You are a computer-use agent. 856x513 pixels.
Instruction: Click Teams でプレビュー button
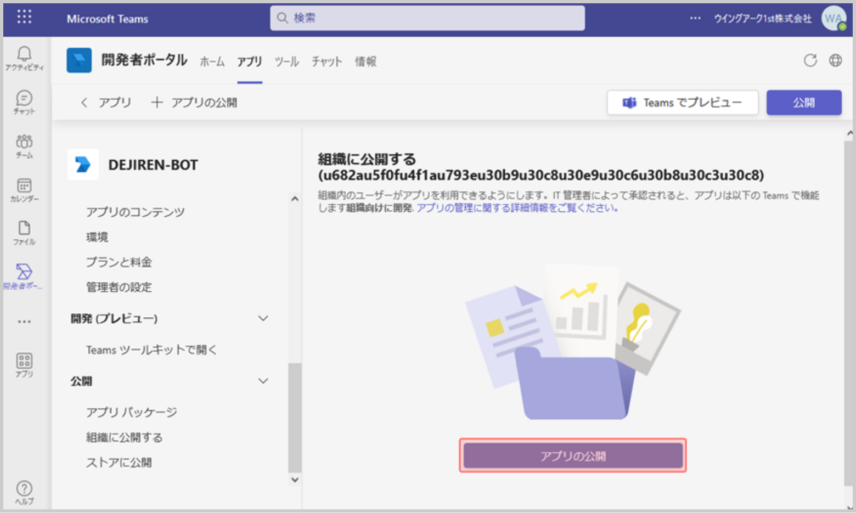click(x=683, y=103)
